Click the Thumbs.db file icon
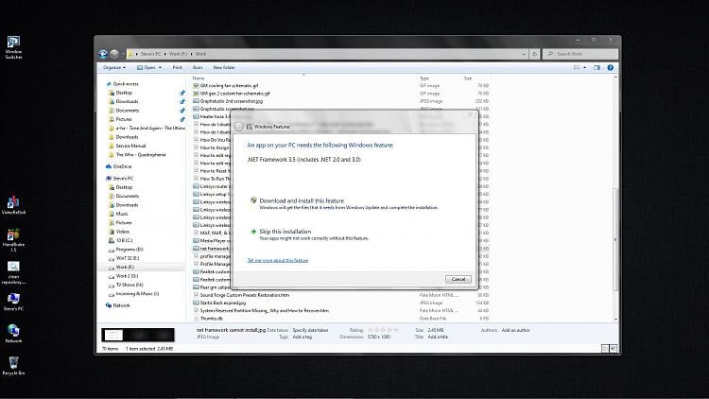 click(x=197, y=319)
